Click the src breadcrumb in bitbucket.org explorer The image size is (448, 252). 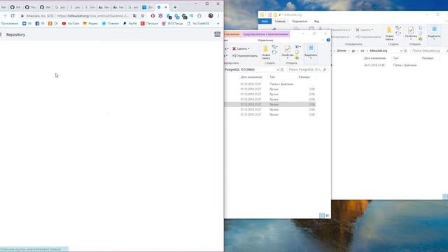pyautogui.click(x=363, y=50)
